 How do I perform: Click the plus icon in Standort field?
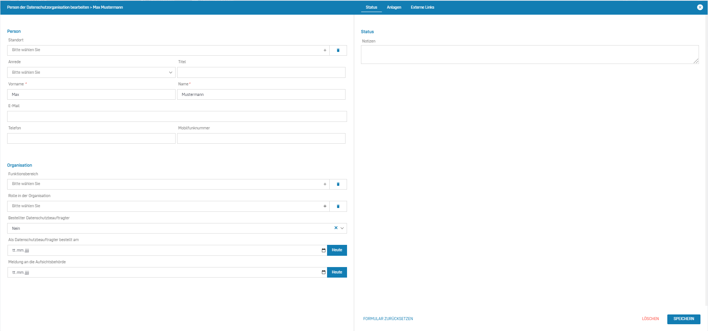click(325, 50)
